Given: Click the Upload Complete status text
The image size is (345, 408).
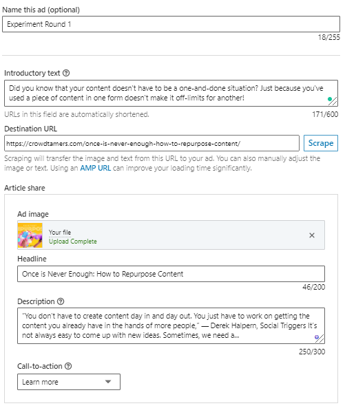Looking at the screenshot, I should coord(73,241).
